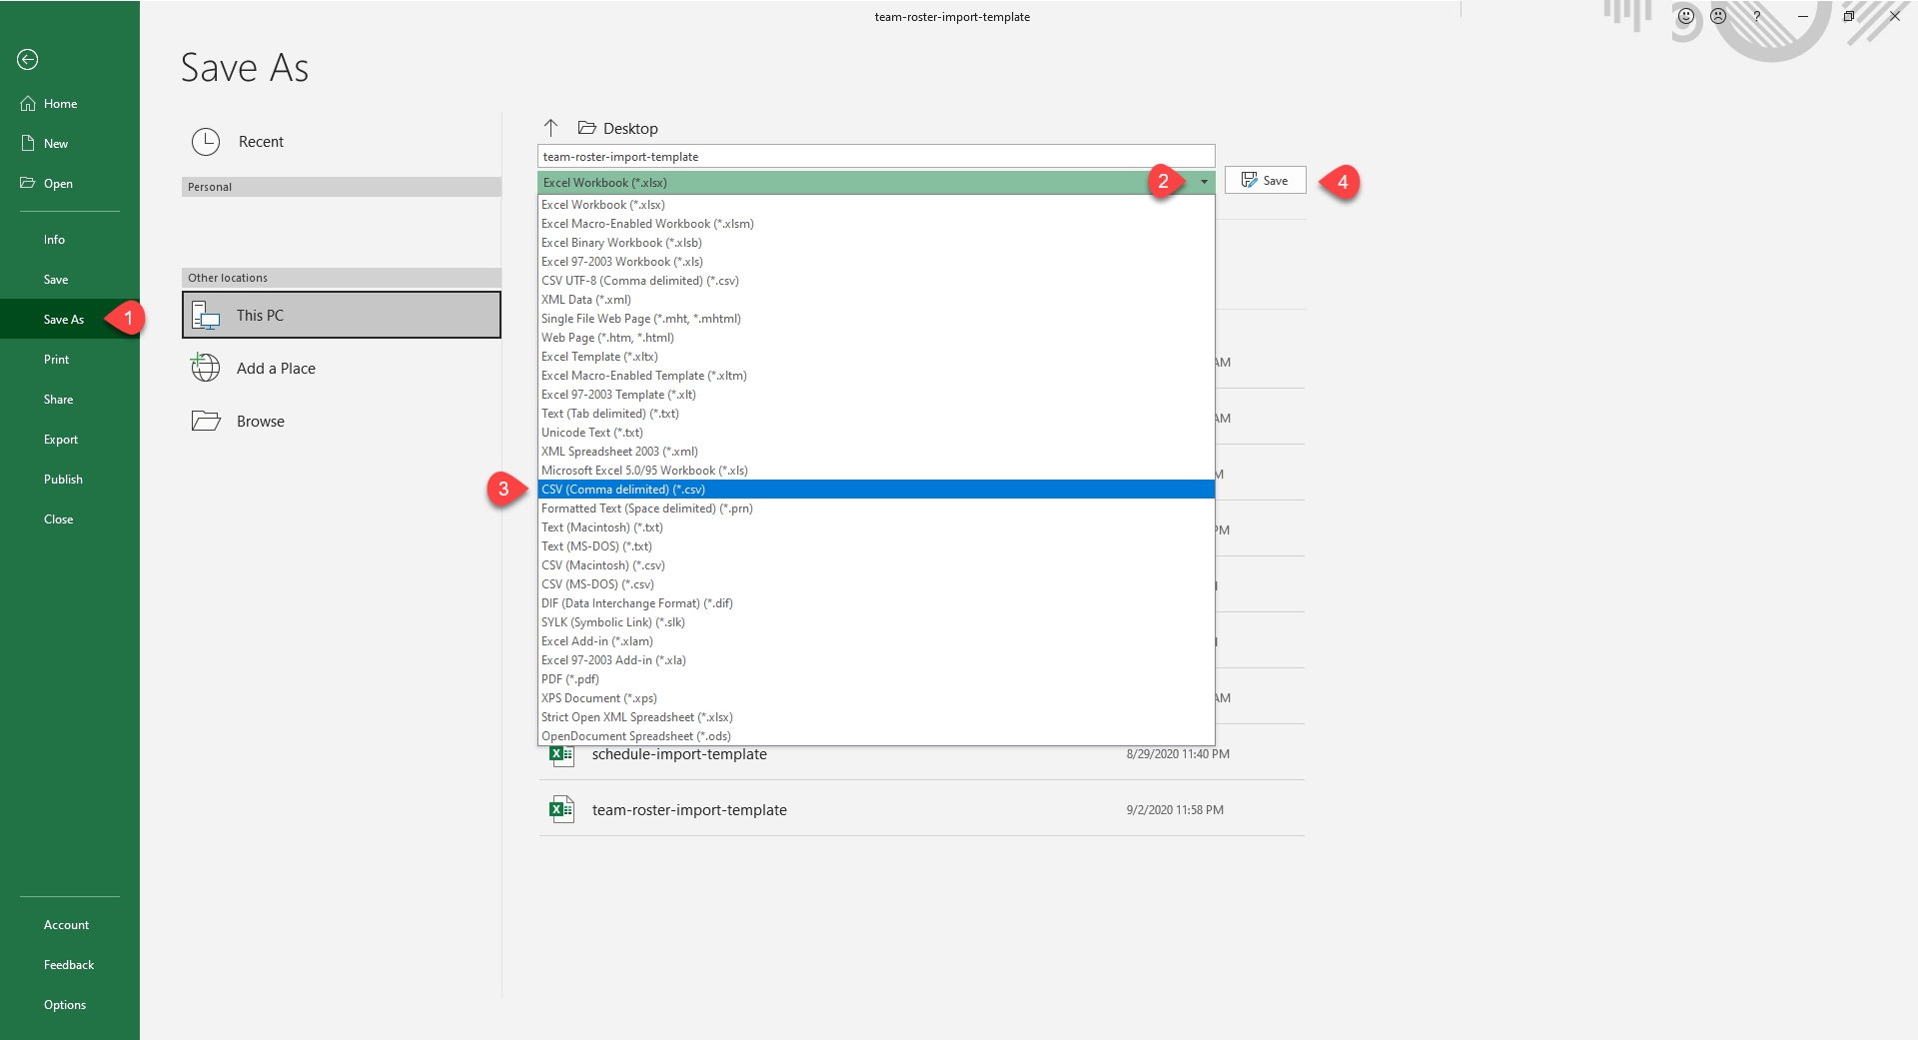
Task: Select CSV (Comma delimited) (*.csv) option
Action: pos(876,490)
